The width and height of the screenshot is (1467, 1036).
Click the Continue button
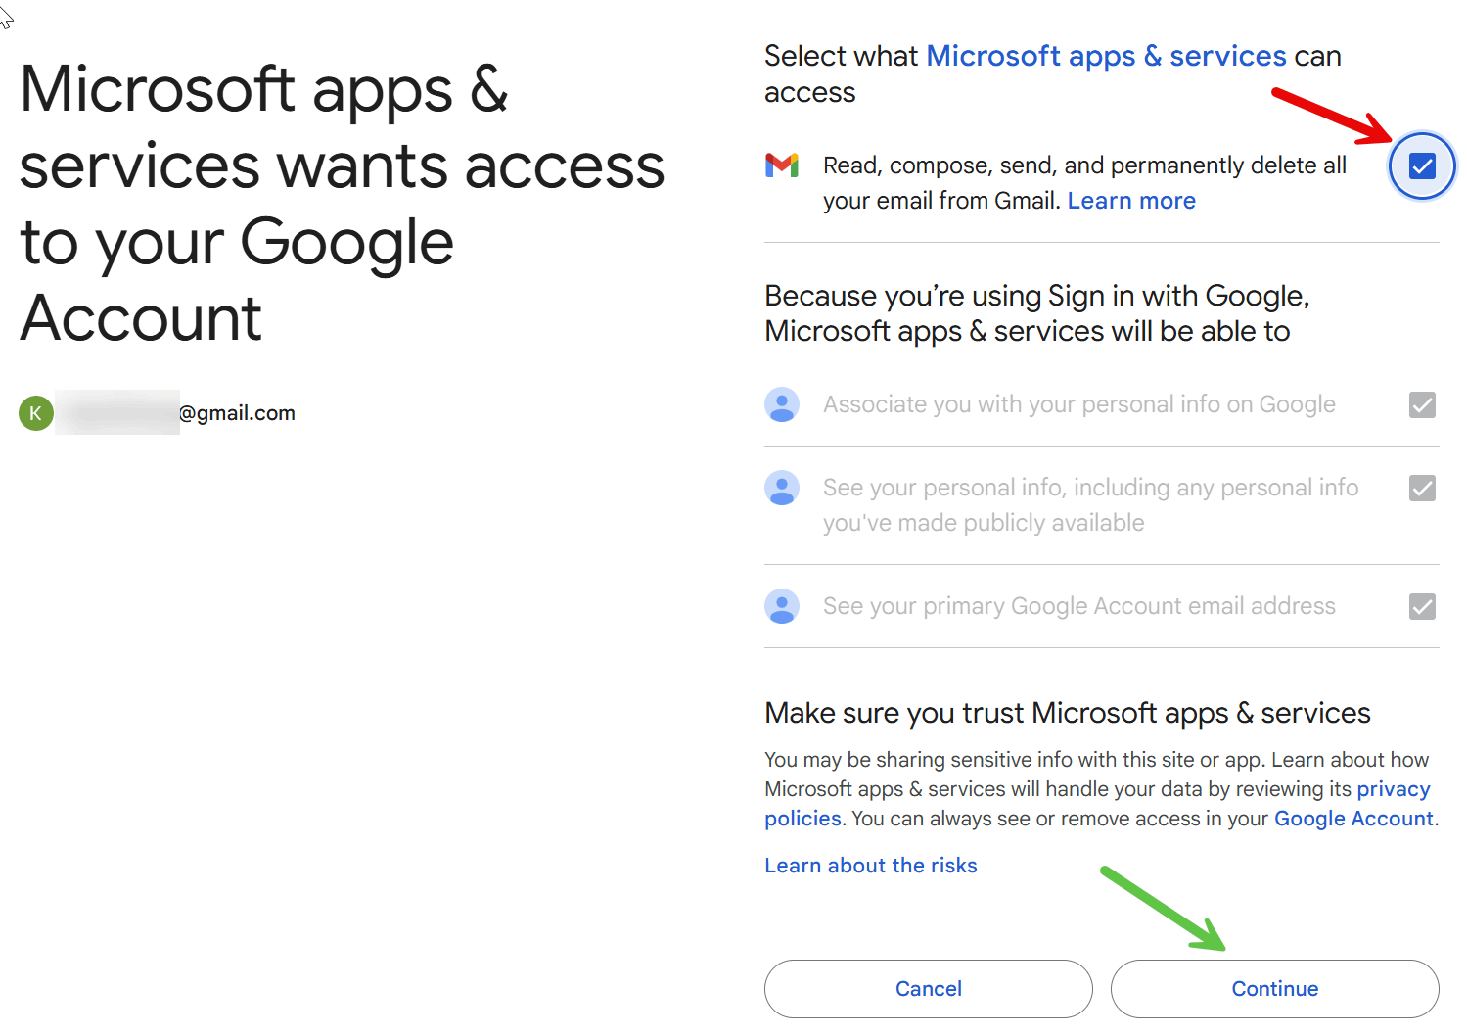pyautogui.click(x=1274, y=989)
